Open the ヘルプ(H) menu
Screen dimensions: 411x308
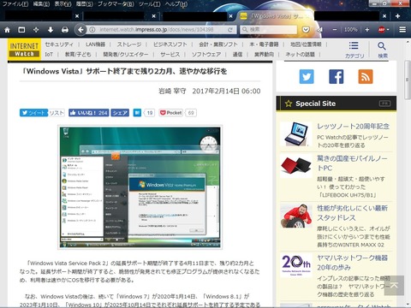tap(176, 4)
